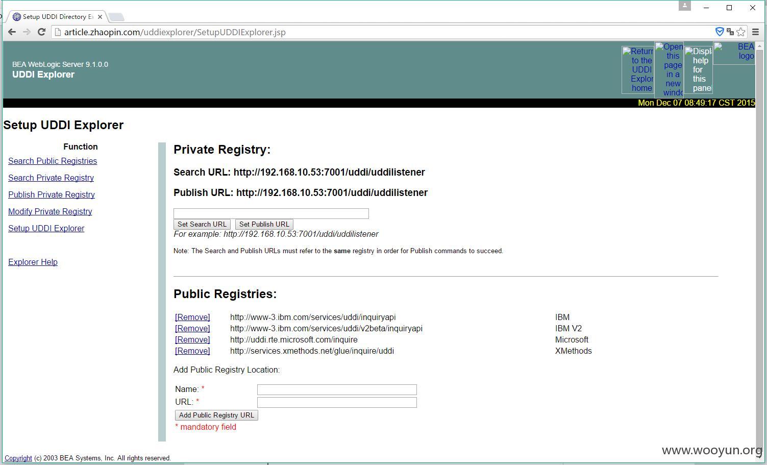Viewport: 767px width, 465px height.
Task: Remove the Microsoft registry
Action: [192, 340]
